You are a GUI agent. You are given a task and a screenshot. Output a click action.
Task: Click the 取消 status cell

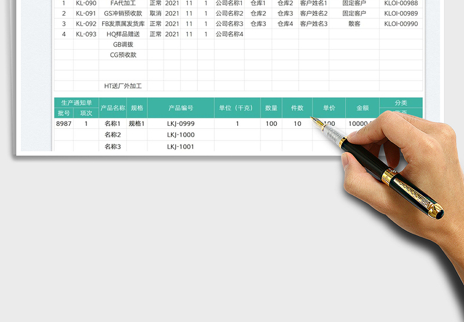(x=155, y=13)
